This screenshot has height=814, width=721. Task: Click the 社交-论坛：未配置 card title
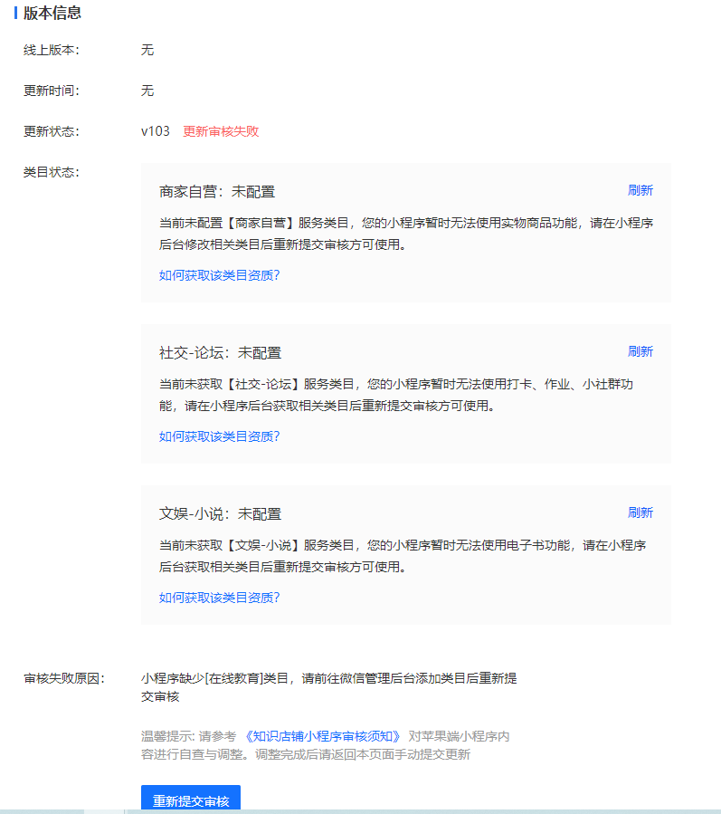[x=220, y=353]
